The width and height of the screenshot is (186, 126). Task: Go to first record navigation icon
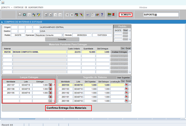click(x=46, y=15)
